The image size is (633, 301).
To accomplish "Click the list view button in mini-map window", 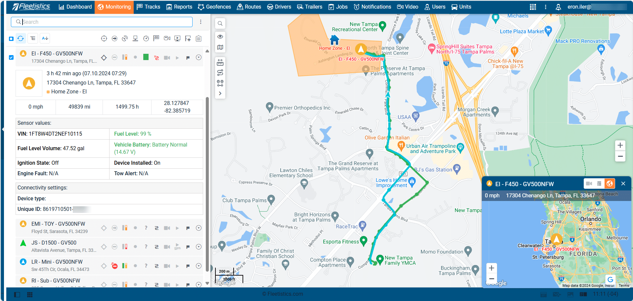I will pos(599,184).
